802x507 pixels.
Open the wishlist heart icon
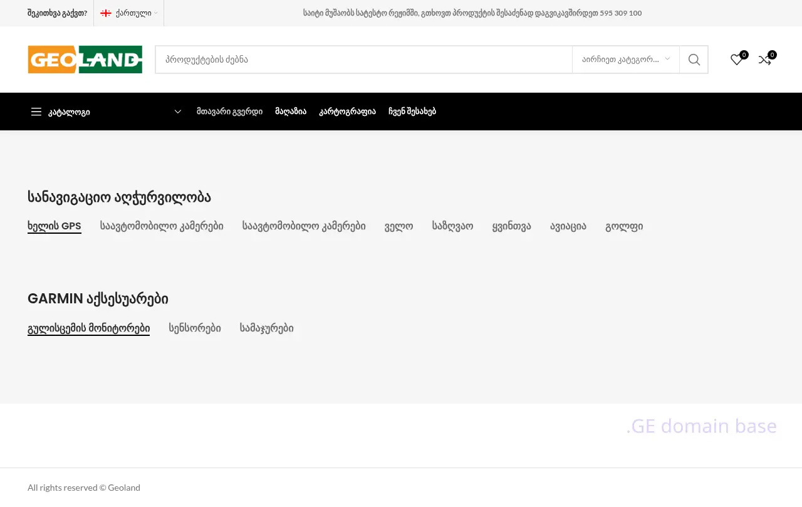coord(737,60)
